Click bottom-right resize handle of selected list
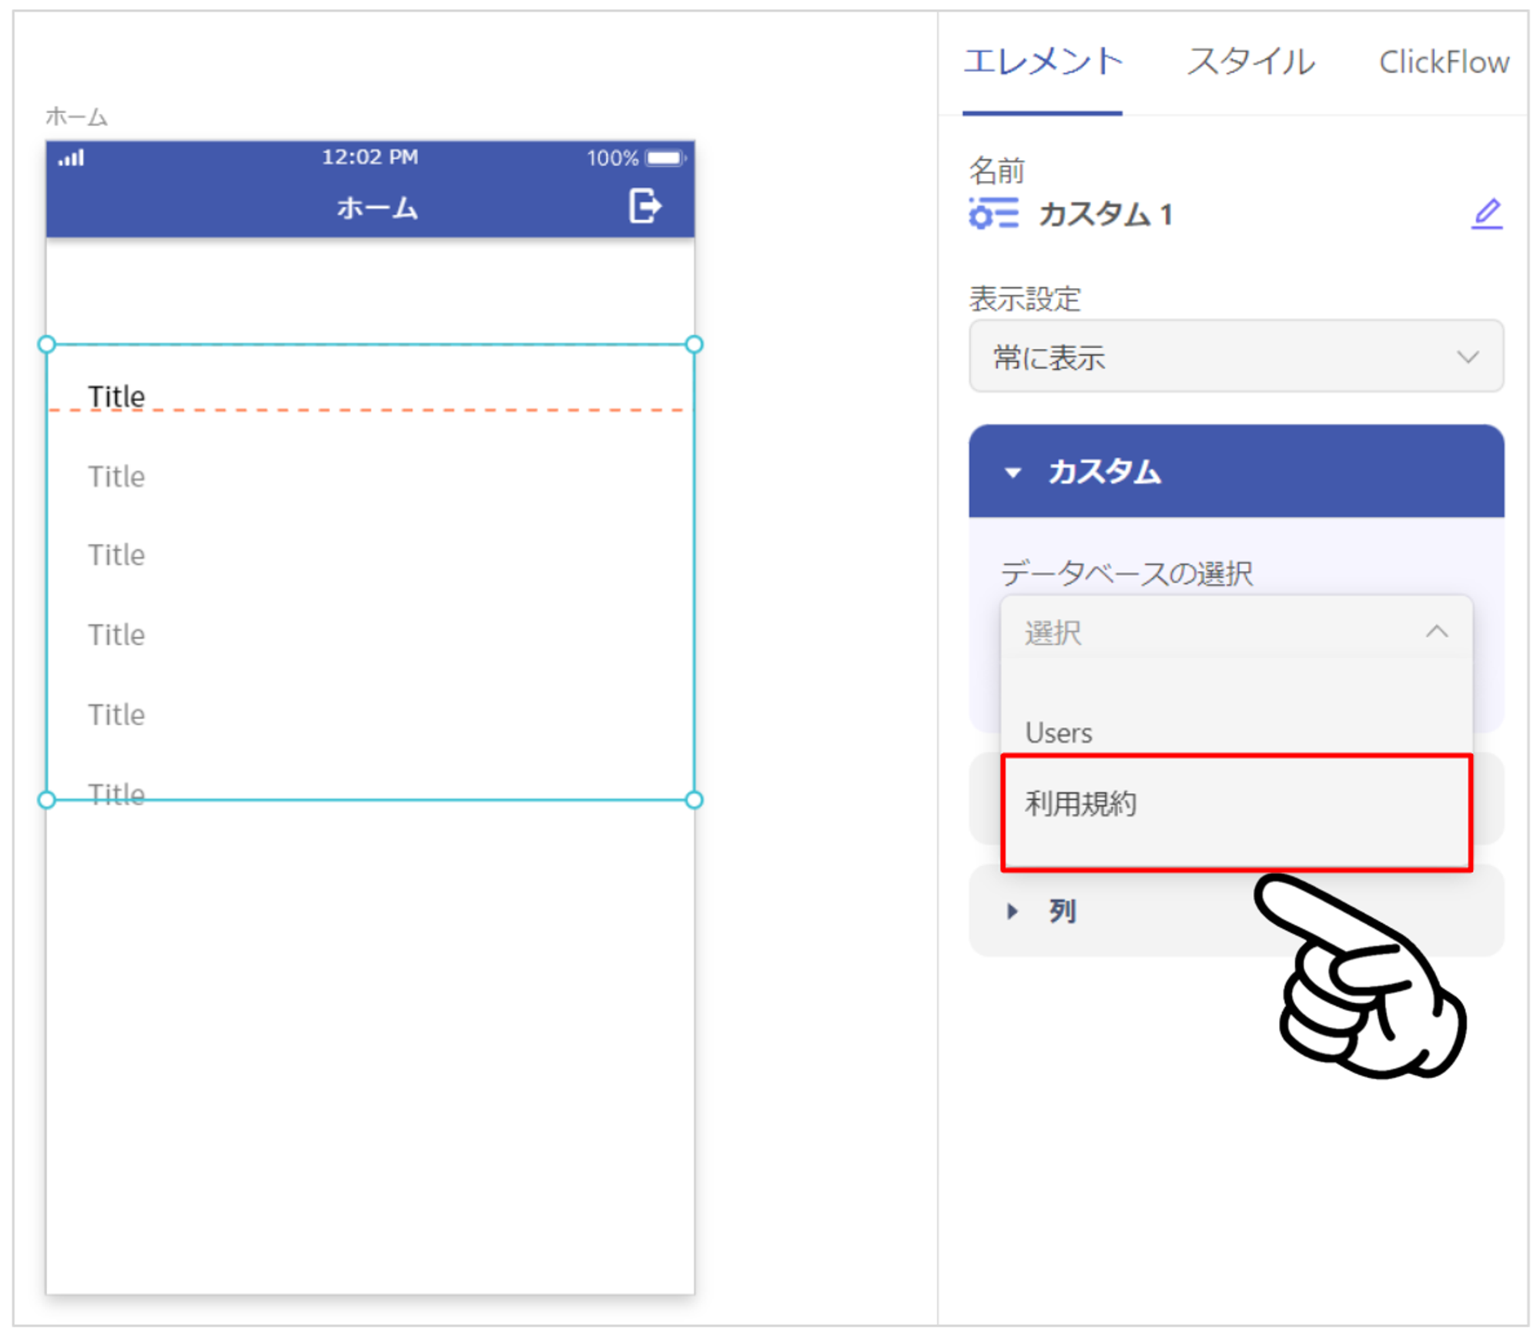1540x1342 pixels. [694, 800]
